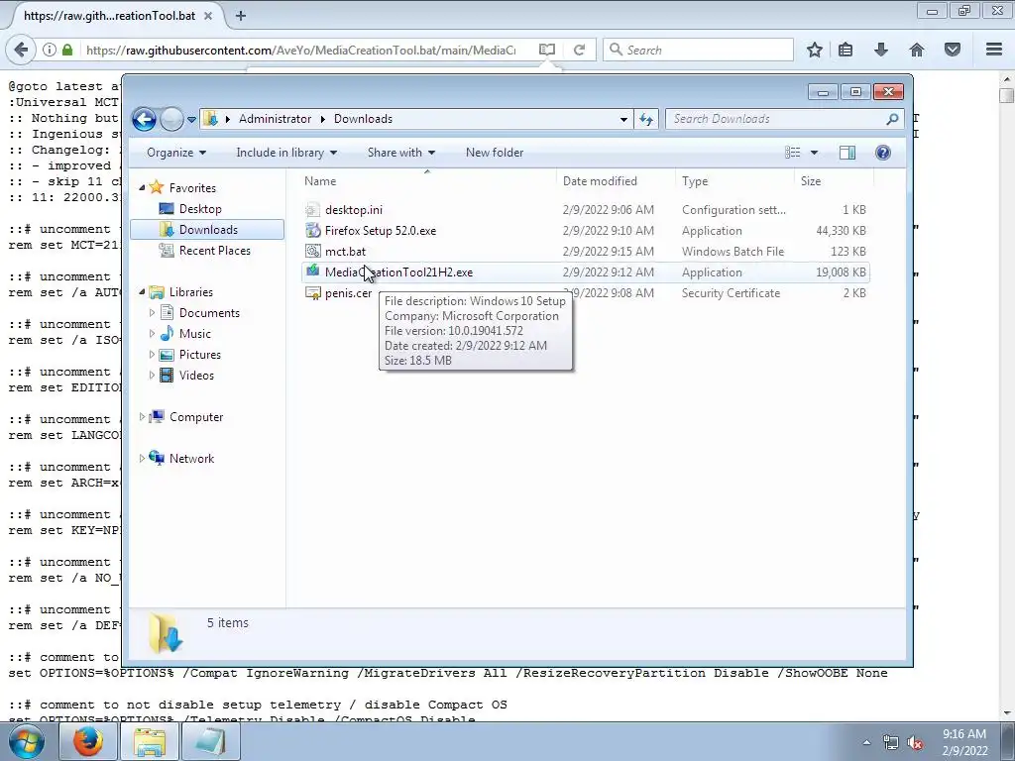Image resolution: width=1015 pixels, height=761 pixels.
Task: Expand the Pictures library
Action: coord(152,355)
